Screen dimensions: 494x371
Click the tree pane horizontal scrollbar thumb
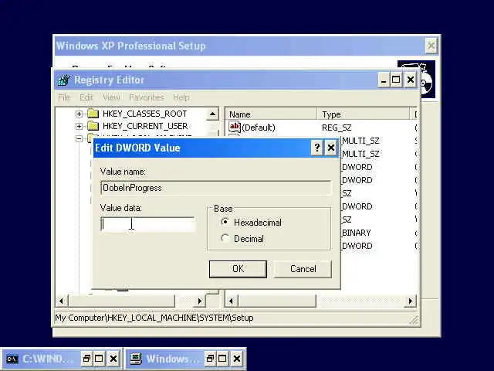point(121,301)
